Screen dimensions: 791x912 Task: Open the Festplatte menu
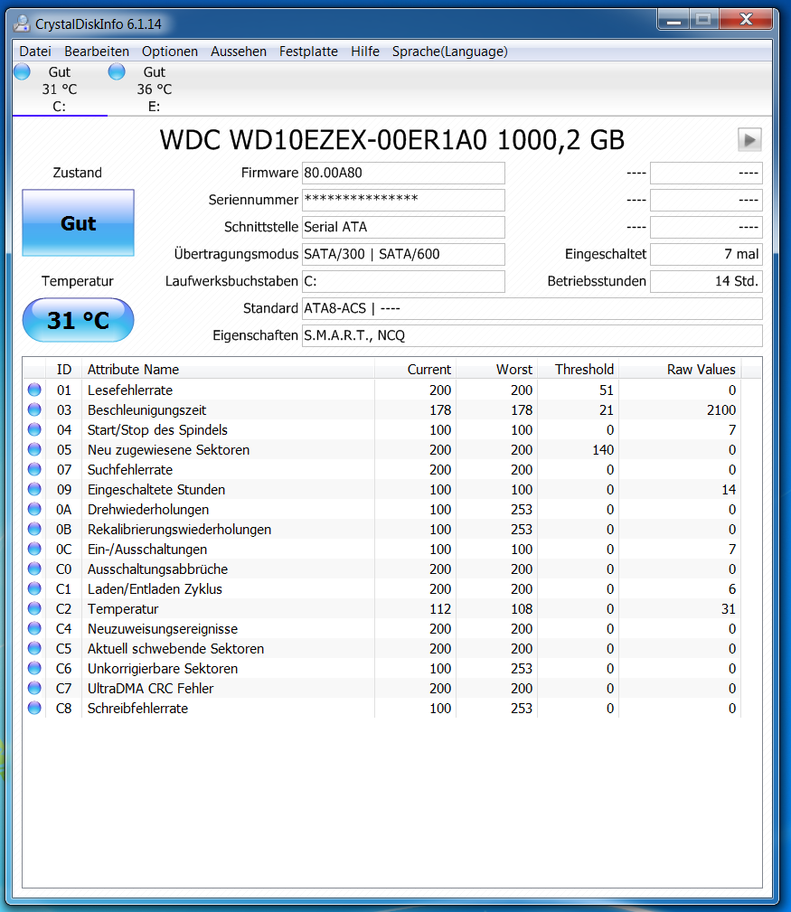coord(308,52)
